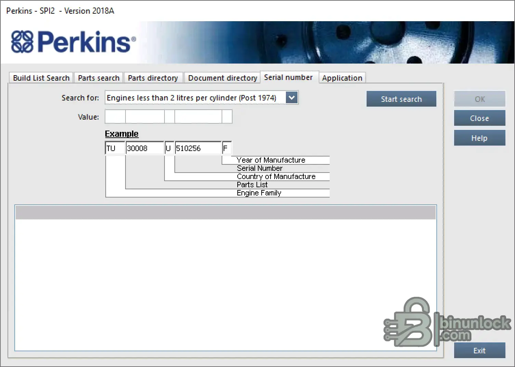515x367 pixels.
Task: Click the OK button
Action: point(480,99)
